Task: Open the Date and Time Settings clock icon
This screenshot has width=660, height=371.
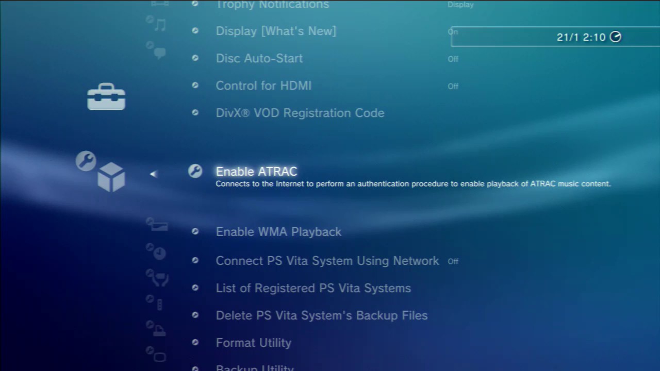Action: tap(156, 251)
